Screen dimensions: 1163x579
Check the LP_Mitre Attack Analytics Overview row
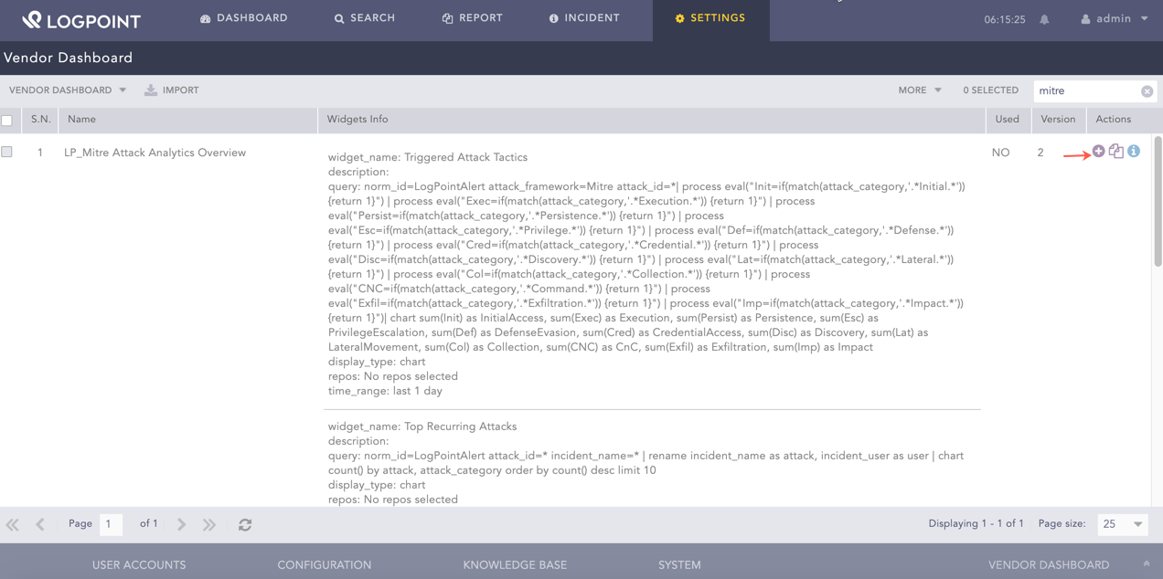tap(7, 153)
